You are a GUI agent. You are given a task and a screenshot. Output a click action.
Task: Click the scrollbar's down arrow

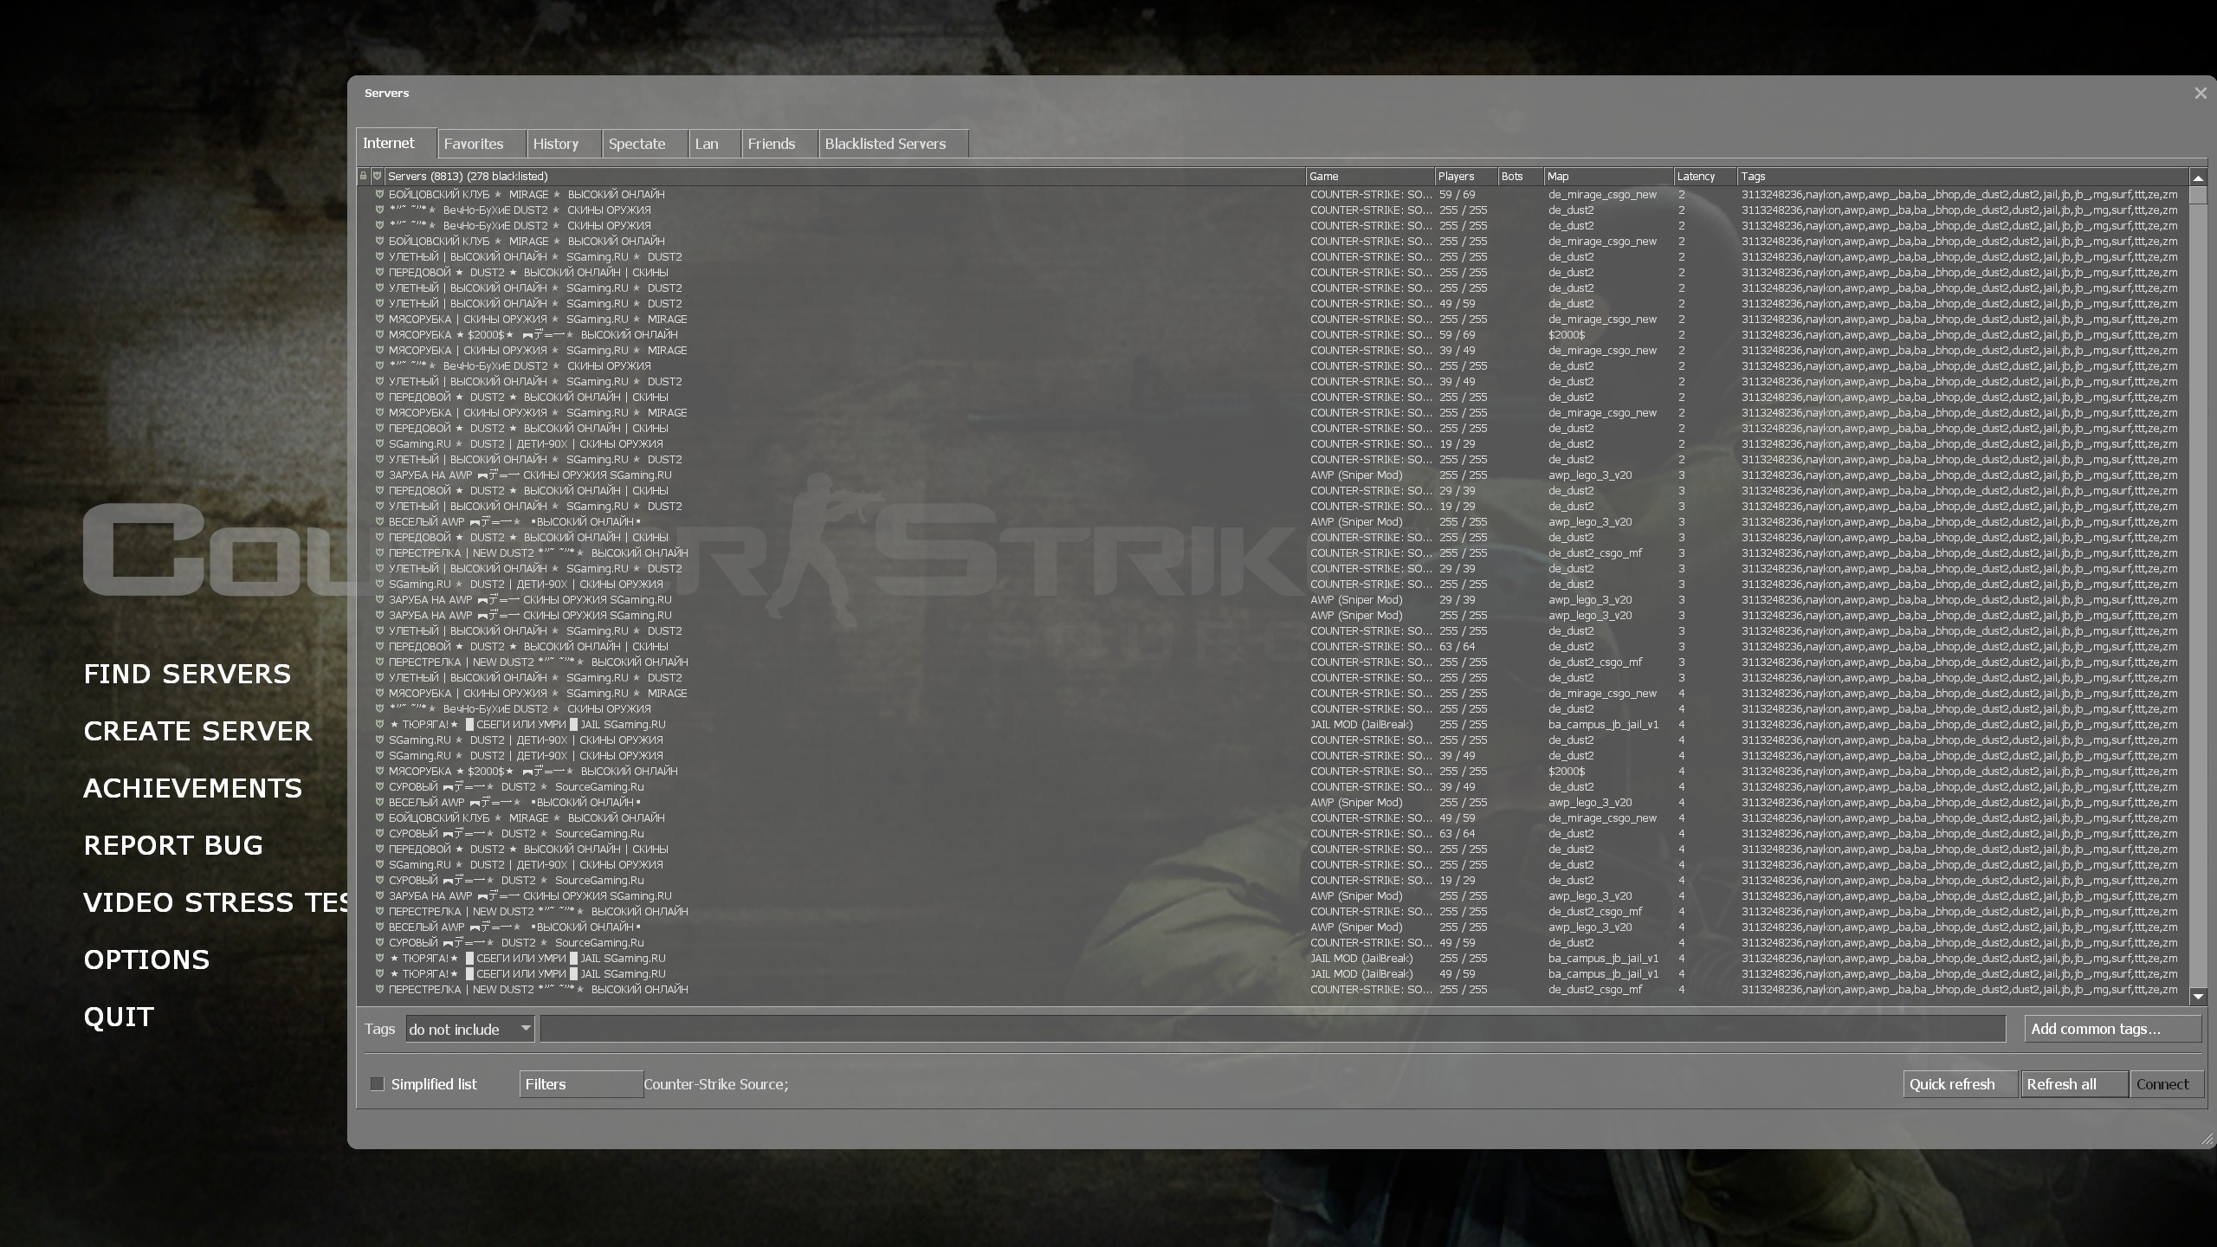(2198, 997)
